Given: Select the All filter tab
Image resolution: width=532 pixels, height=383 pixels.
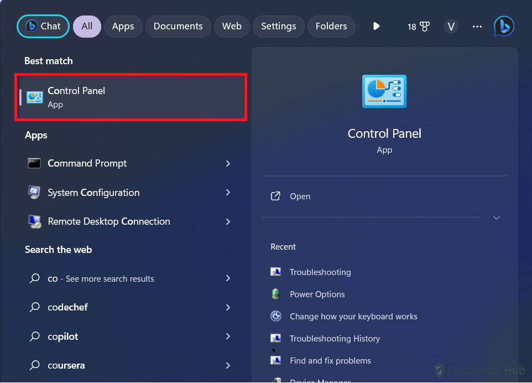Looking at the screenshot, I should [87, 26].
